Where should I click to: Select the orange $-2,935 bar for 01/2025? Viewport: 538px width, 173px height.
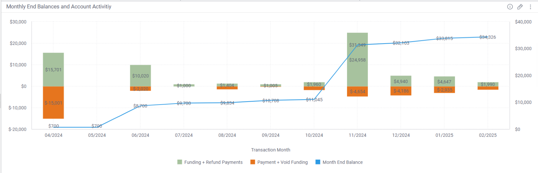444,90
